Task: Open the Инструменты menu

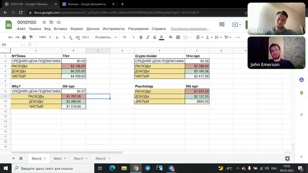Action: tap(114, 29)
